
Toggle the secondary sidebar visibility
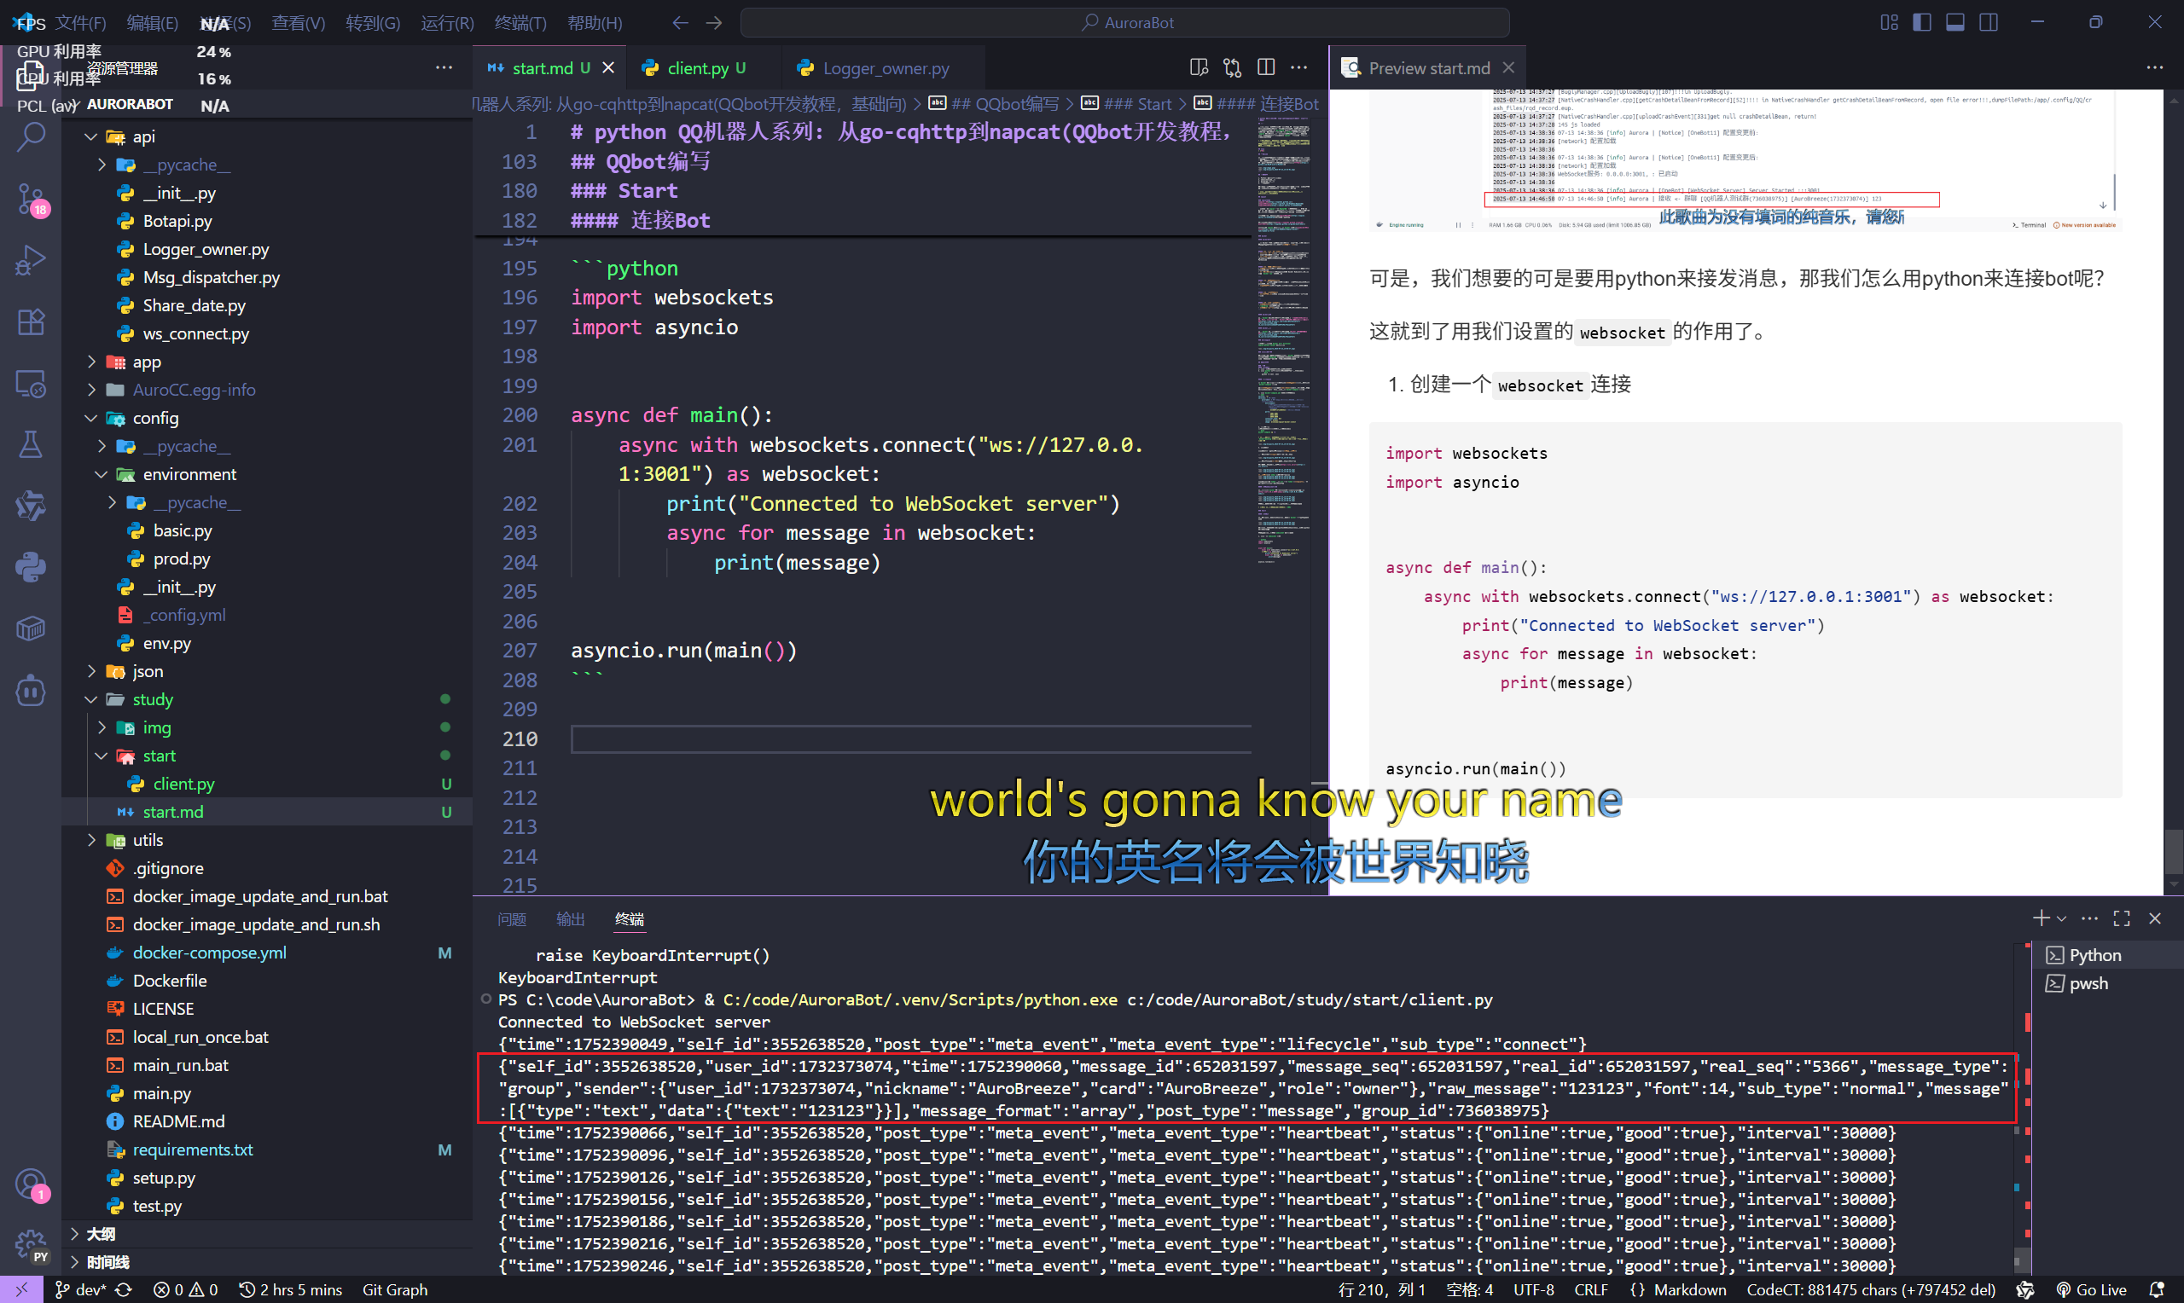[x=1988, y=23]
